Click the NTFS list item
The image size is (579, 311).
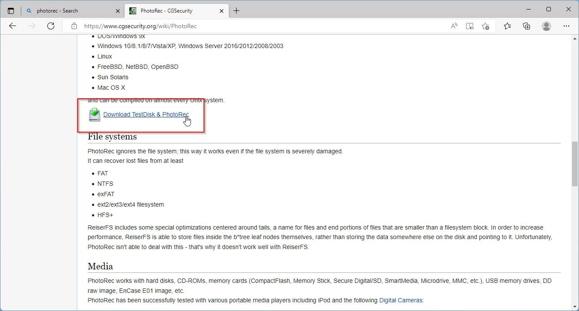pos(105,184)
